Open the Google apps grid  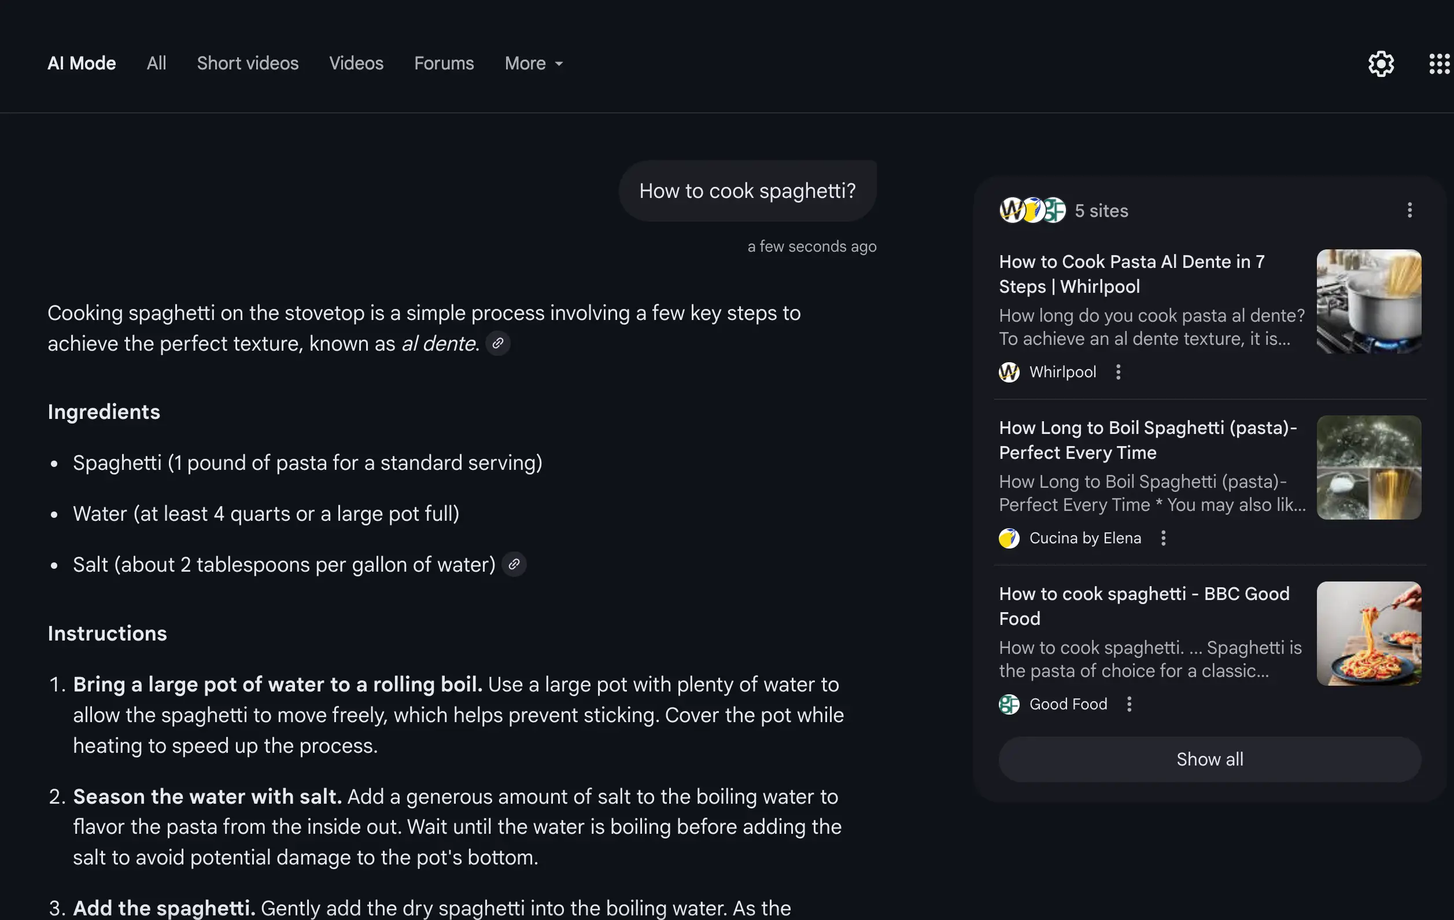pyautogui.click(x=1439, y=64)
